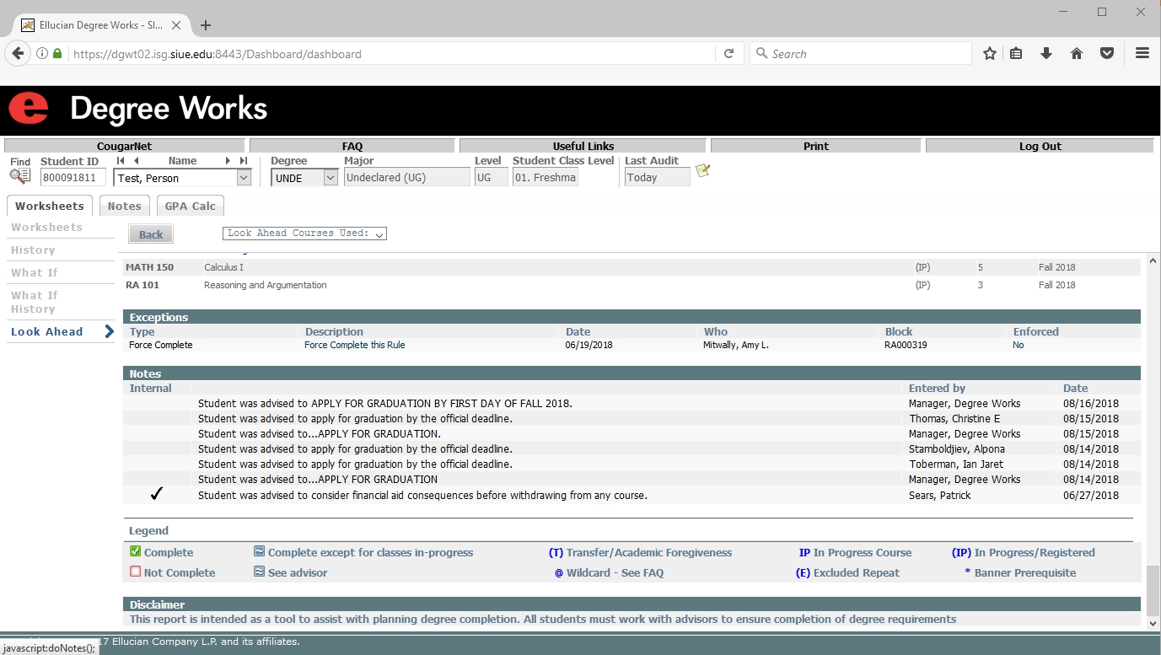This screenshot has width=1161, height=655.
Task: Click the Student ID input field
Action: point(73,178)
